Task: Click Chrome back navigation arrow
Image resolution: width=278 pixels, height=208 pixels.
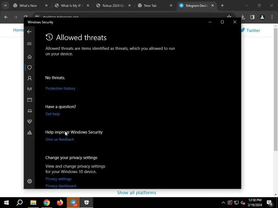Action: point(6,17)
